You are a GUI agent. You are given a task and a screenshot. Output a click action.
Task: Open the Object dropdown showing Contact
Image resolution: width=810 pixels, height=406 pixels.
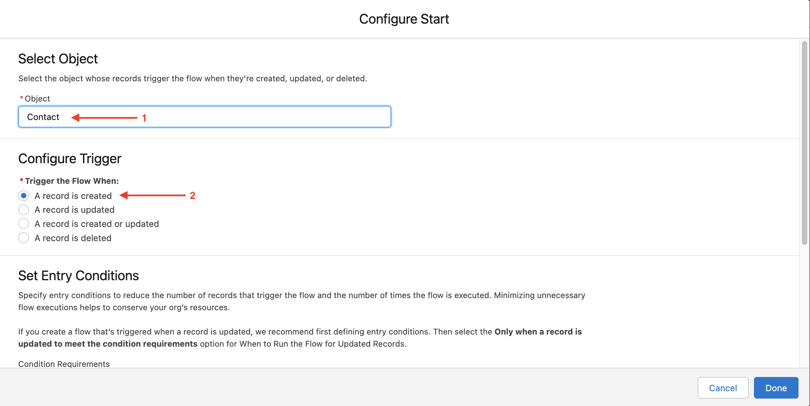coord(204,117)
